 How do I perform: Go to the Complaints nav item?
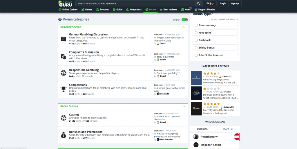pyautogui.click(x=134, y=10)
